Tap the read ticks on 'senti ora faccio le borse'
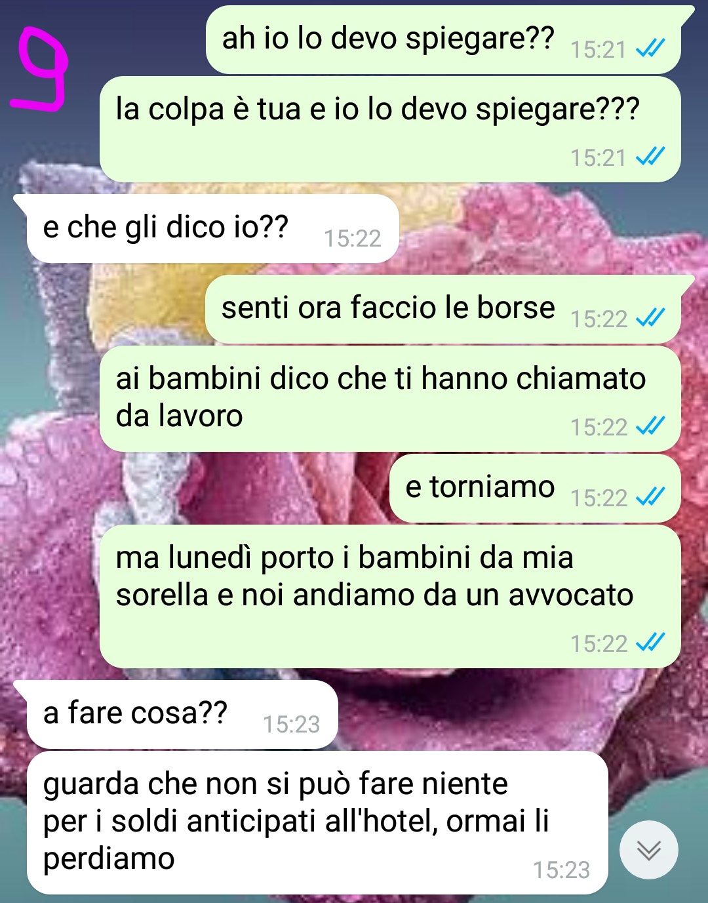This screenshot has width=708, height=903. (651, 318)
